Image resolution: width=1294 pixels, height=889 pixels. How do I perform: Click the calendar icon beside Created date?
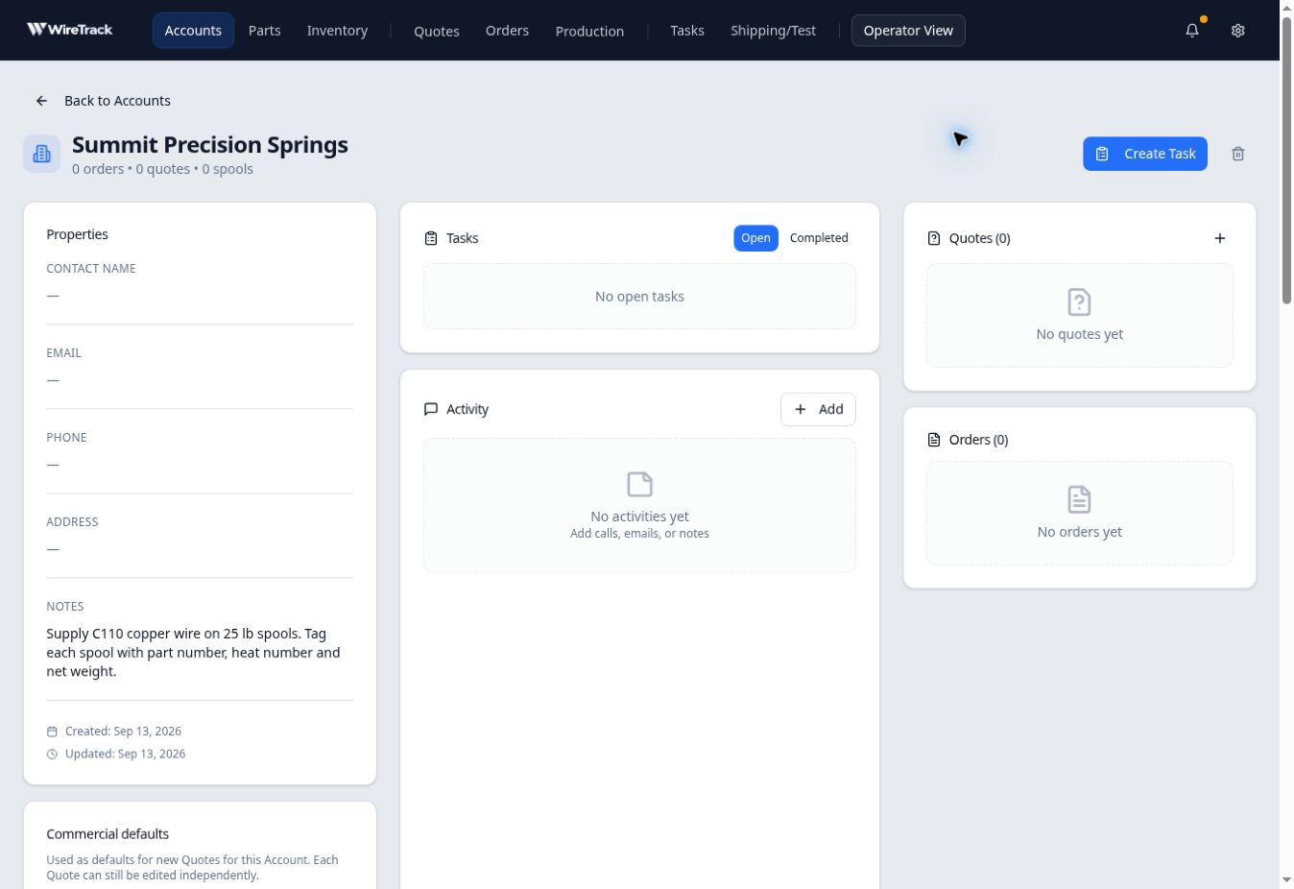[x=52, y=732]
